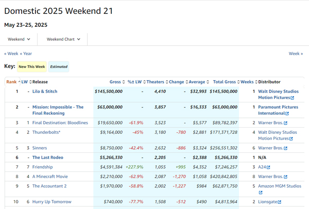This screenshot has height=209, width=309.
Task: Sort table by Rank column
Action: click(13, 82)
